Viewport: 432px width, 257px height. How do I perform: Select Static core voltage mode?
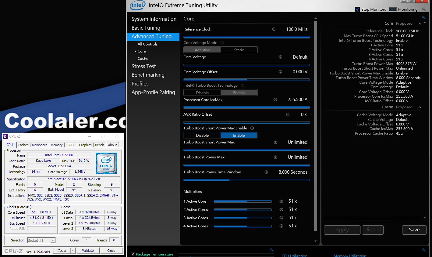point(239,50)
